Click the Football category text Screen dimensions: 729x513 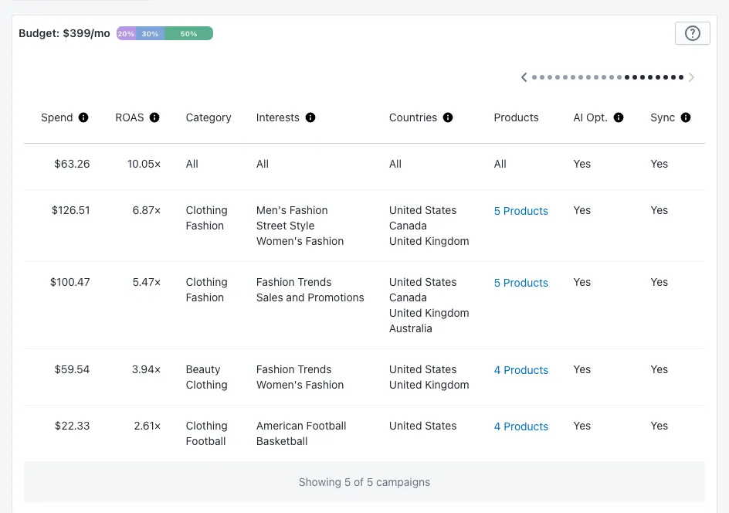click(205, 441)
